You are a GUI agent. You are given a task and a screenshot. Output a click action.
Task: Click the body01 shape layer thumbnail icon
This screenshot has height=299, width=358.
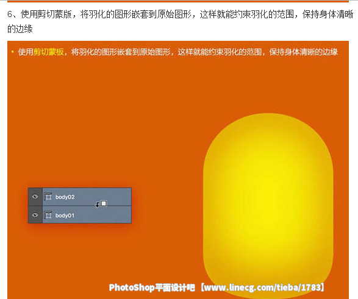48,215
